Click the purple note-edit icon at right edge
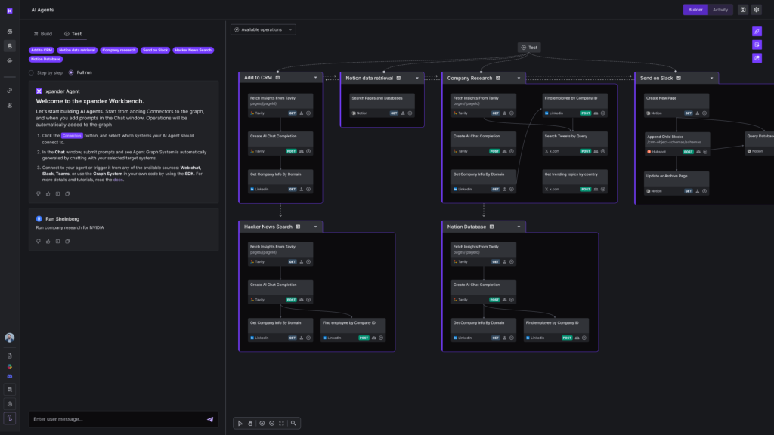 coord(757,45)
